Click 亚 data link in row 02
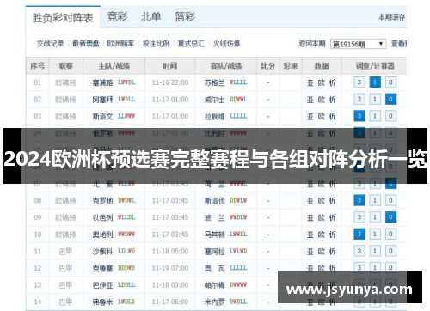This screenshot has width=430, height=311. click(310, 100)
